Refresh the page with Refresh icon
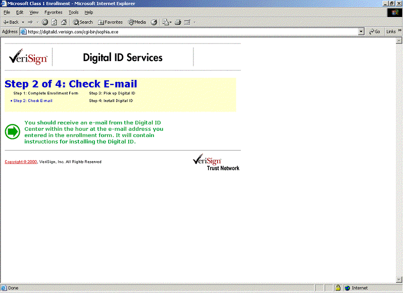 point(54,22)
